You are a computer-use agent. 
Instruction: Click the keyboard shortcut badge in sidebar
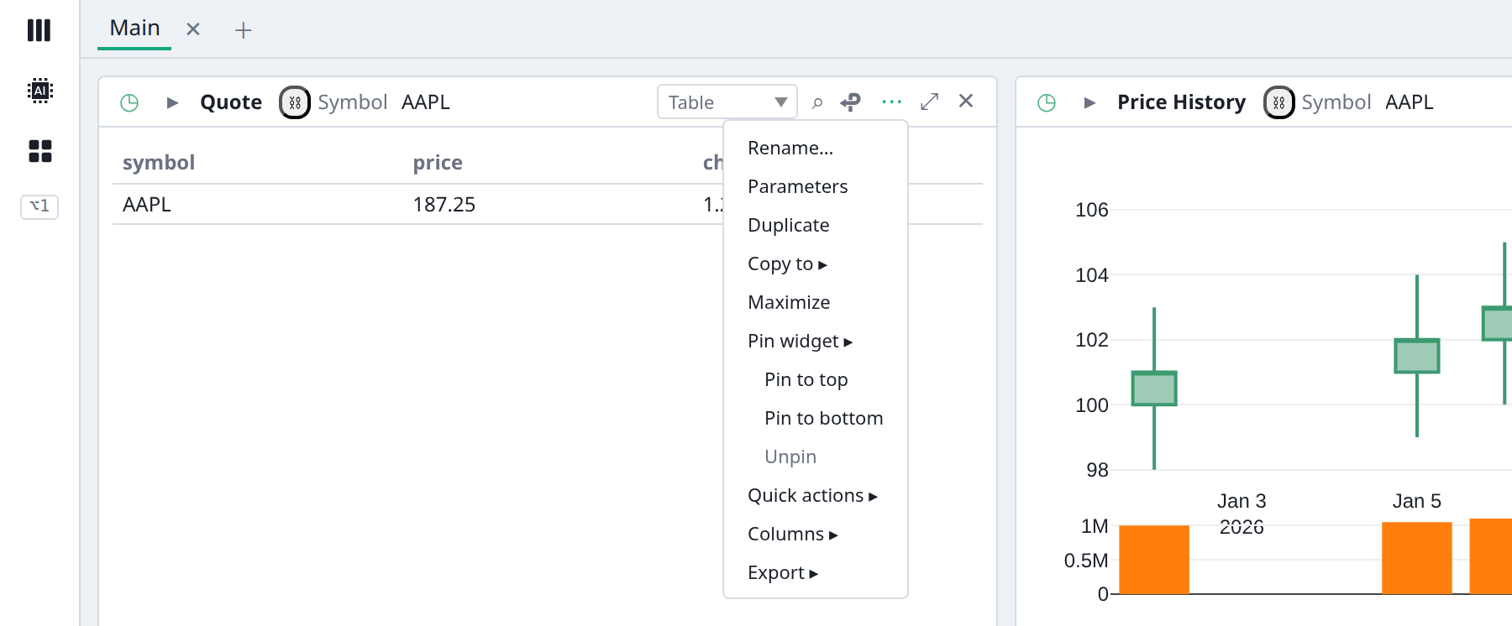click(x=39, y=206)
